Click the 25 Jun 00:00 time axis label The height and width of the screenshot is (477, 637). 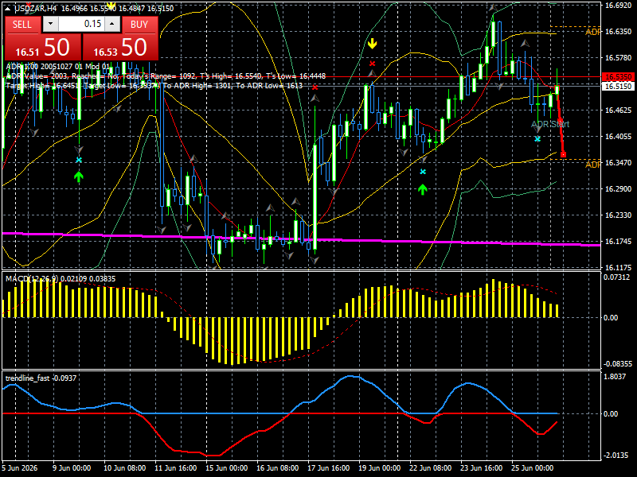pyautogui.click(x=532, y=467)
